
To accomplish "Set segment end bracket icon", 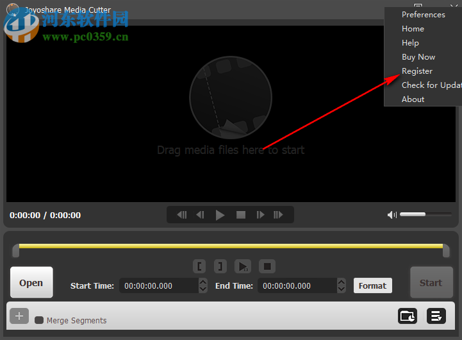I will pyautogui.click(x=220, y=267).
